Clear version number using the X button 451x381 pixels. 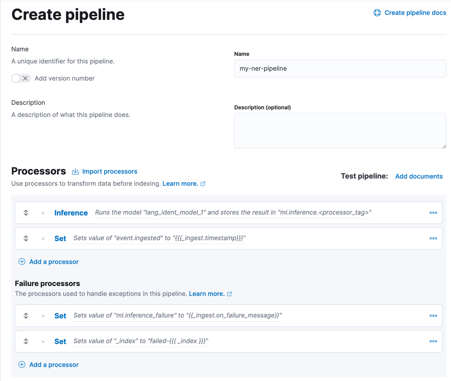pos(25,78)
